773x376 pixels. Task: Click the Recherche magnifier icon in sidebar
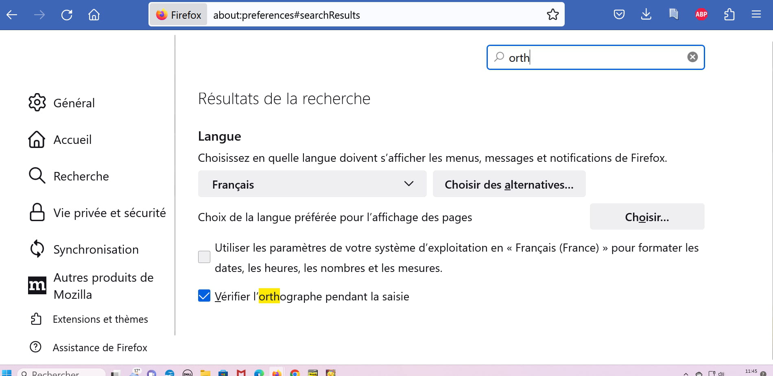tap(37, 176)
